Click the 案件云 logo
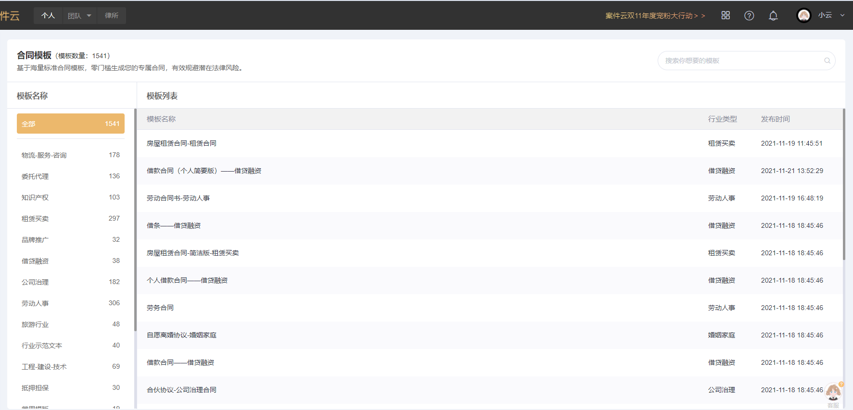The image size is (853, 410). coord(10,15)
